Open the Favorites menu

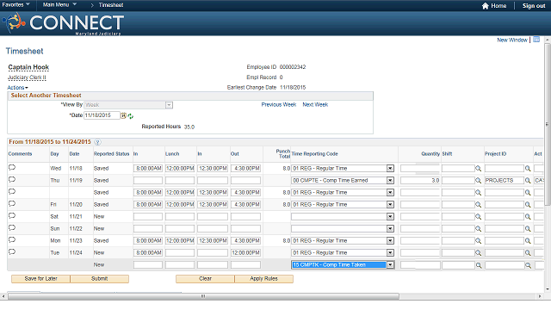(15, 5)
